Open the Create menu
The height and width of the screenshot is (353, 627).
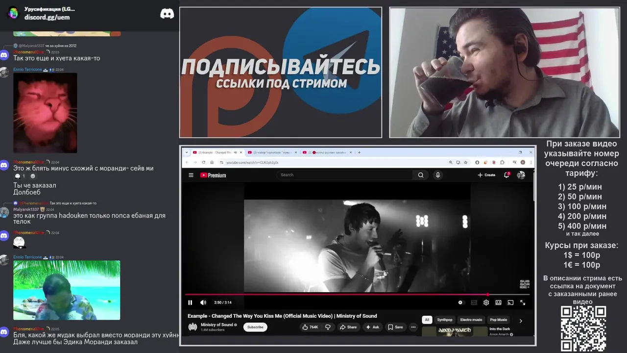point(486,175)
